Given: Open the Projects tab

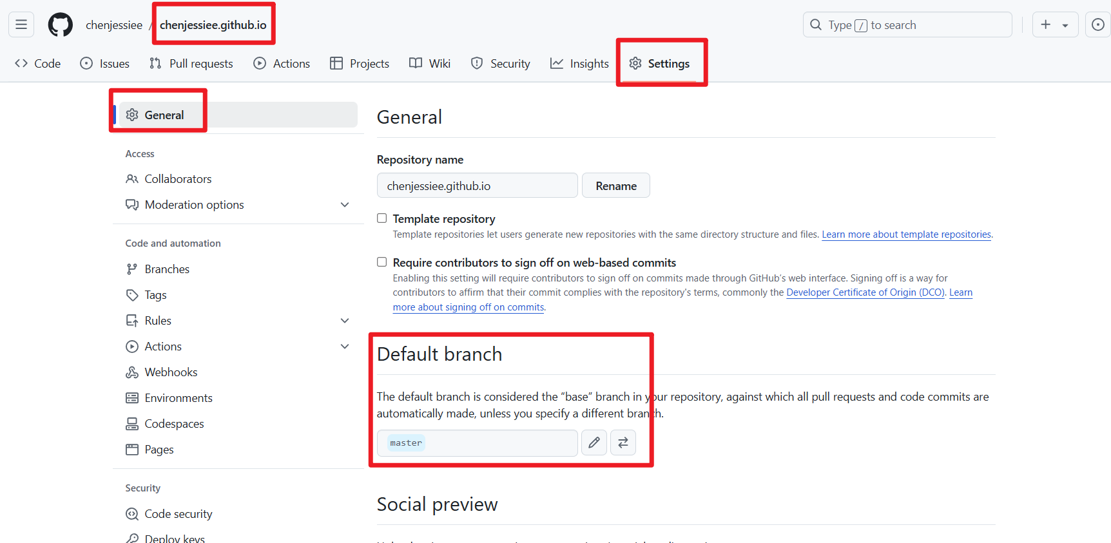Looking at the screenshot, I should [x=360, y=63].
